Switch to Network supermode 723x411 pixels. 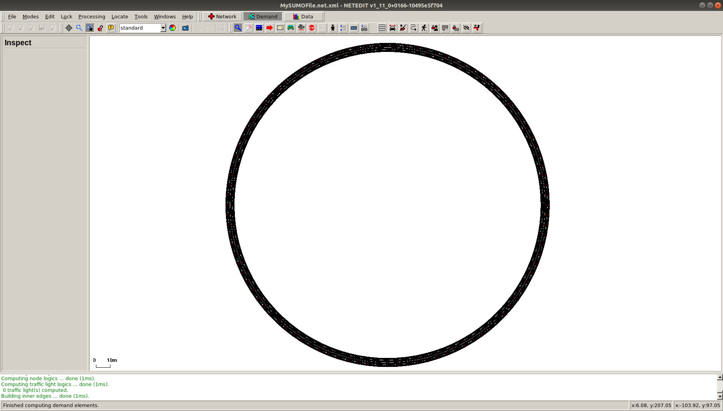[x=222, y=16]
